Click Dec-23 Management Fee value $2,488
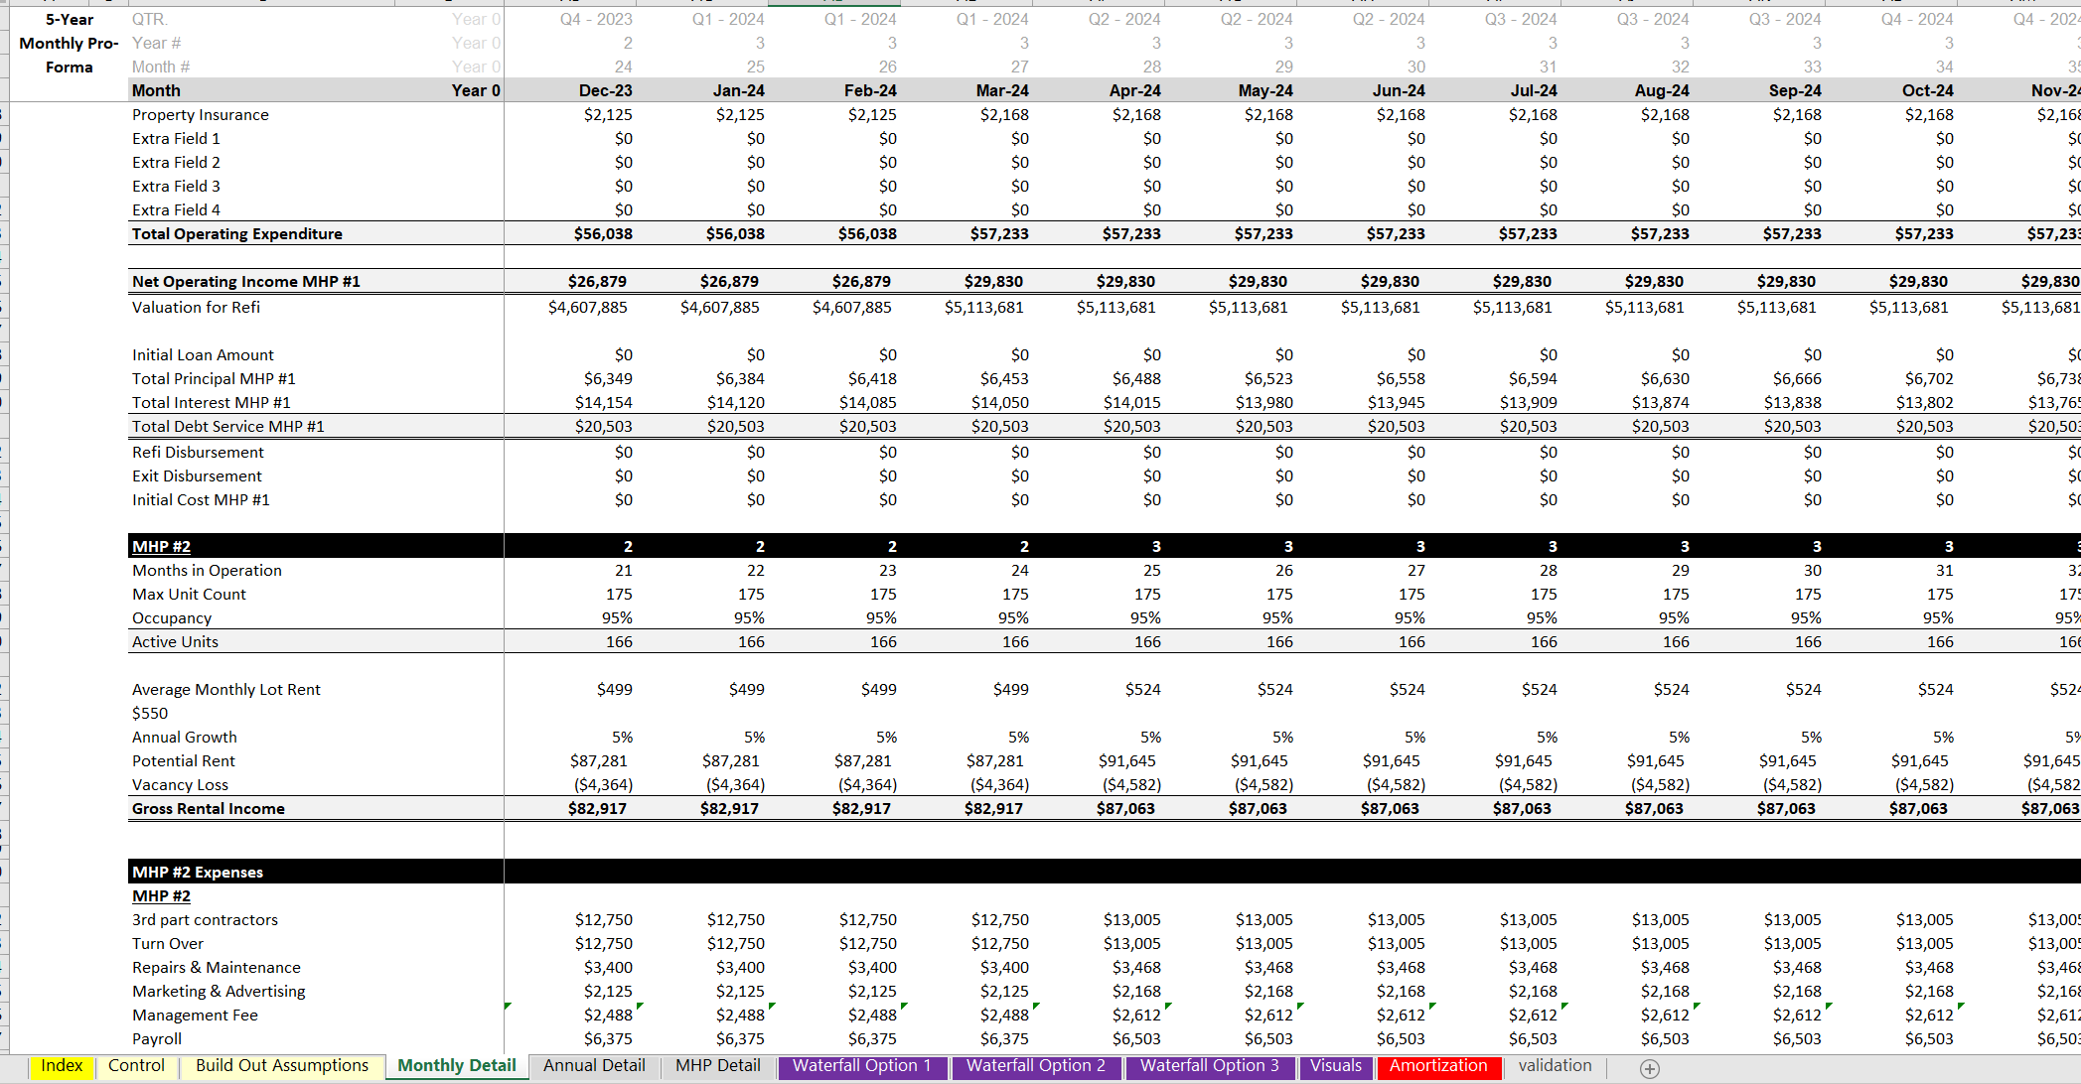Viewport: 2081px width, 1084px height. click(608, 1016)
